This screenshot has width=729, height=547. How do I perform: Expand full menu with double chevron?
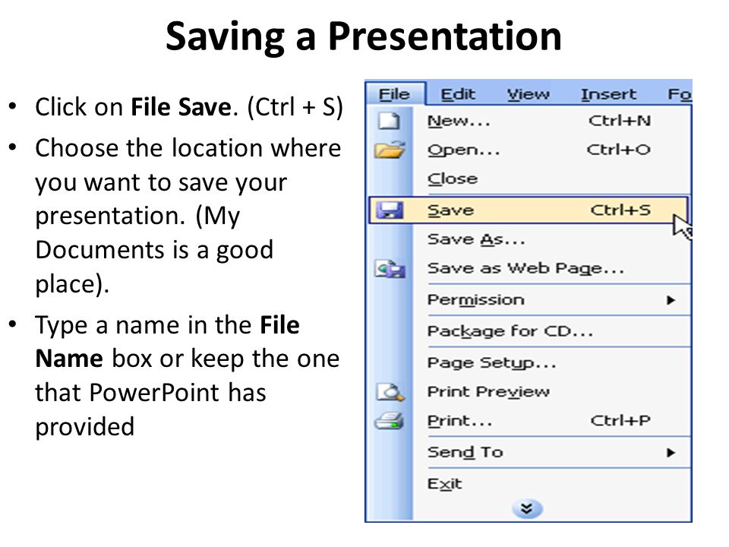pos(527,508)
